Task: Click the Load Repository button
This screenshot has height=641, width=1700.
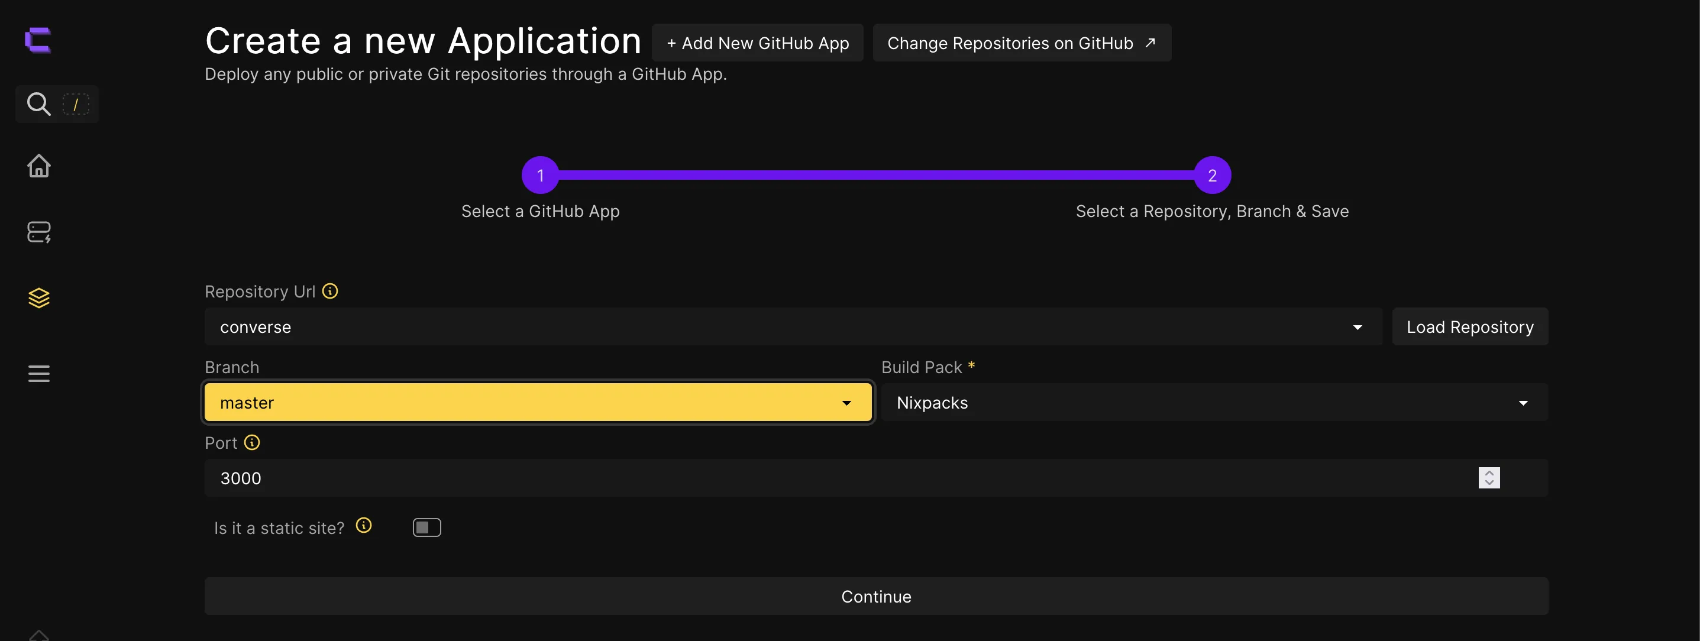Action: tap(1470, 326)
